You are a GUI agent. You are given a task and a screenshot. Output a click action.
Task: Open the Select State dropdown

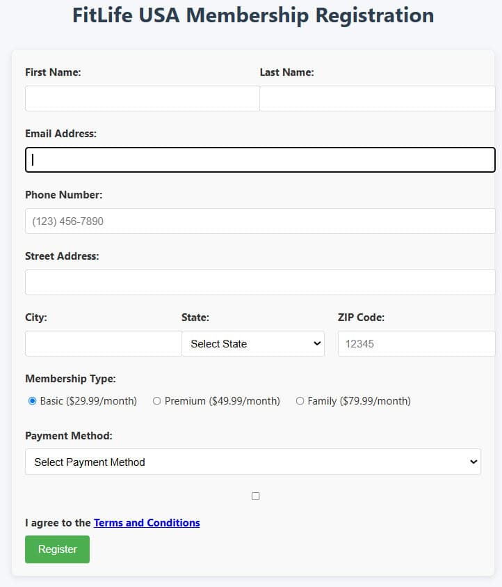253,344
